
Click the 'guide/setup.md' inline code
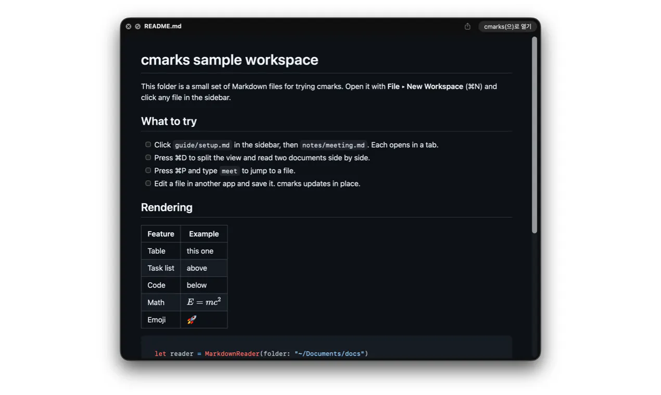[202, 145]
